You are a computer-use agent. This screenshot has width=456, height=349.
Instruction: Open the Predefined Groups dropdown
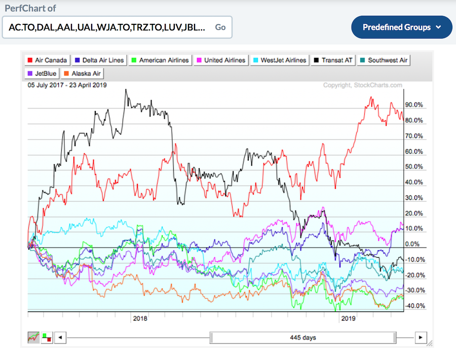[x=402, y=27]
